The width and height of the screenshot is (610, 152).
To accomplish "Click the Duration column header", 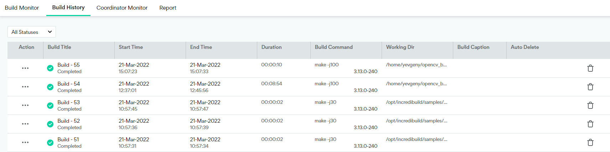I will (x=272, y=47).
